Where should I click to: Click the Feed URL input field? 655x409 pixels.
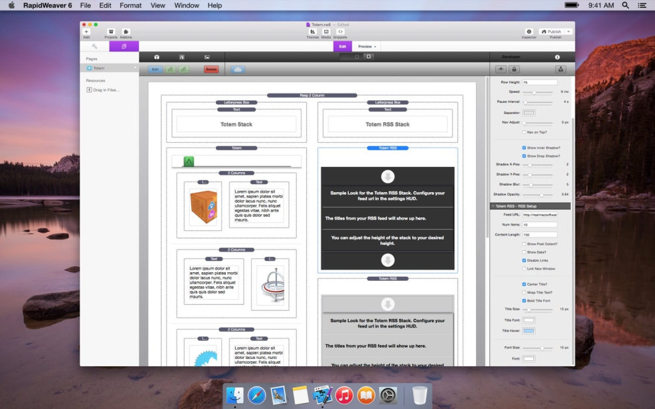click(x=540, y=215)
